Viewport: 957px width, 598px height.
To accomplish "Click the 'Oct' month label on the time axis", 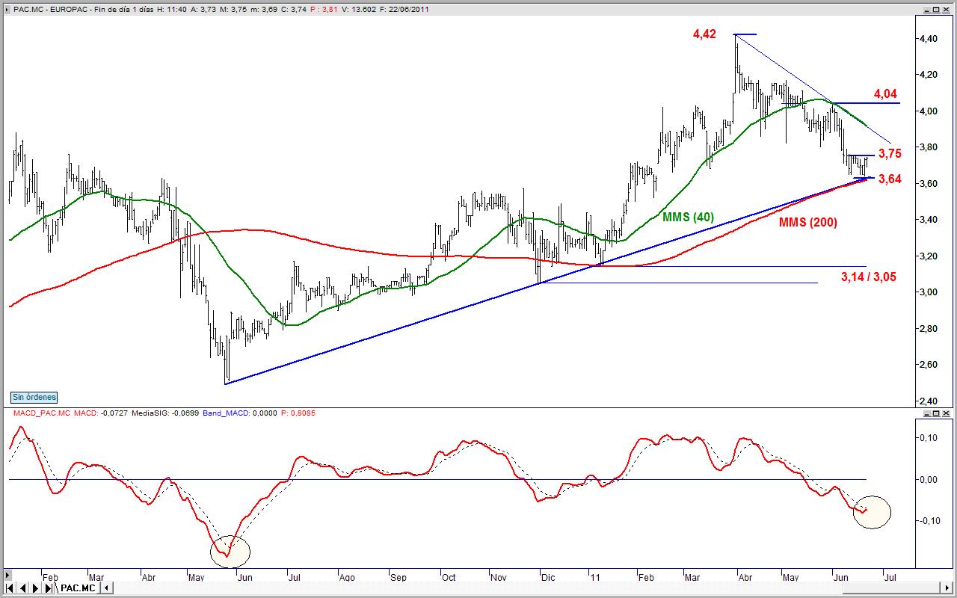I will (x=449, y=578).
